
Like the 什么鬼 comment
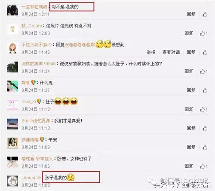click(x=205, y=90)
